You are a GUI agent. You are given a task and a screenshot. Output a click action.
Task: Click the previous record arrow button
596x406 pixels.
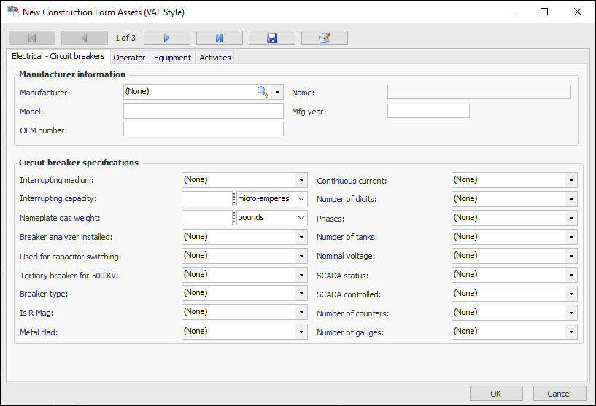pyautogui.click(x=84, y=38)
